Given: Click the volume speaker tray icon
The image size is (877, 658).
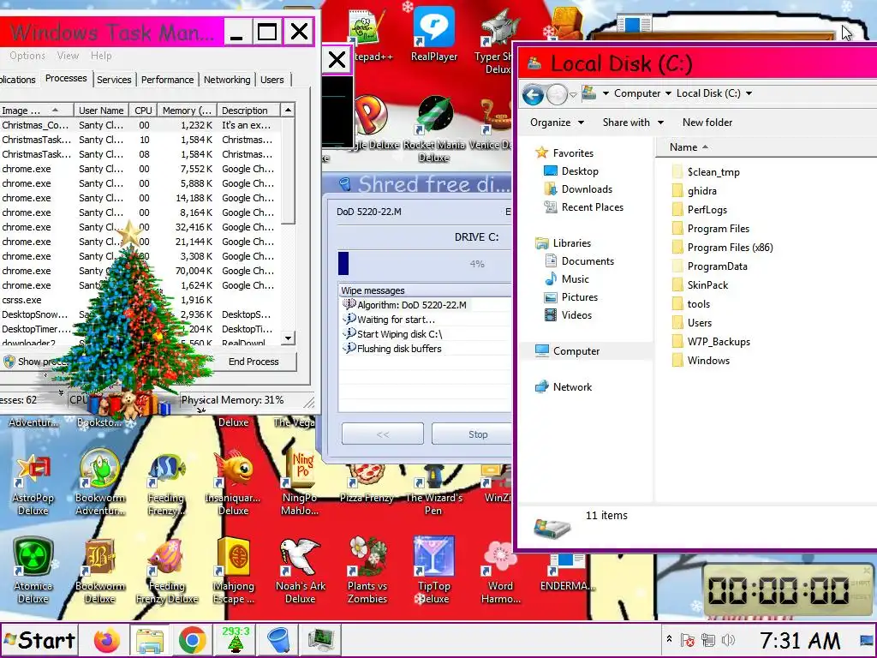Looking at the screenshot, I should coord(728,639).
